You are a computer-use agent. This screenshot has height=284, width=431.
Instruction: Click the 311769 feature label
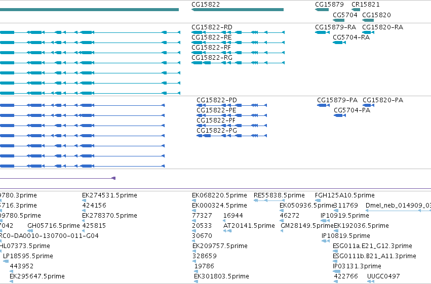[346, 206]
